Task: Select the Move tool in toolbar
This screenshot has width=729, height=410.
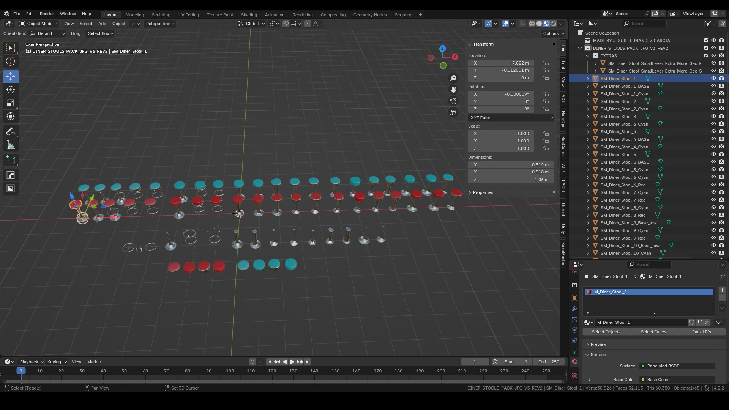Action: click(x=11, y=76)
